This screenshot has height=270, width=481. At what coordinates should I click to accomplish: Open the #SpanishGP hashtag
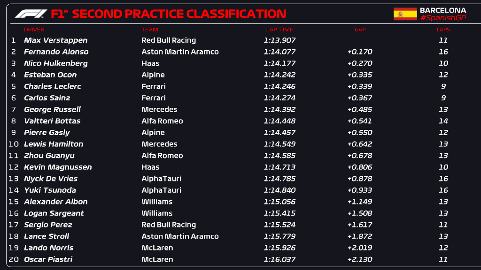443,18
